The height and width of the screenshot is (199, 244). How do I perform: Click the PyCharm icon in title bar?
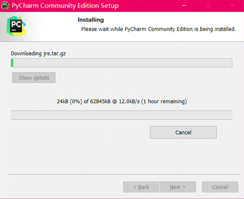click(5, 5)
